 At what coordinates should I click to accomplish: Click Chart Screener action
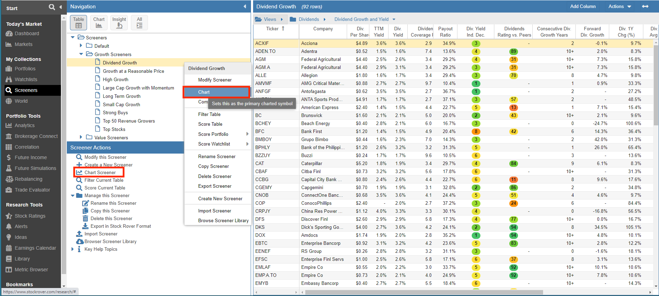99,172
